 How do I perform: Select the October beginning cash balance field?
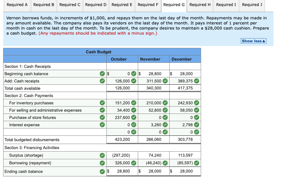click(122, 74)
